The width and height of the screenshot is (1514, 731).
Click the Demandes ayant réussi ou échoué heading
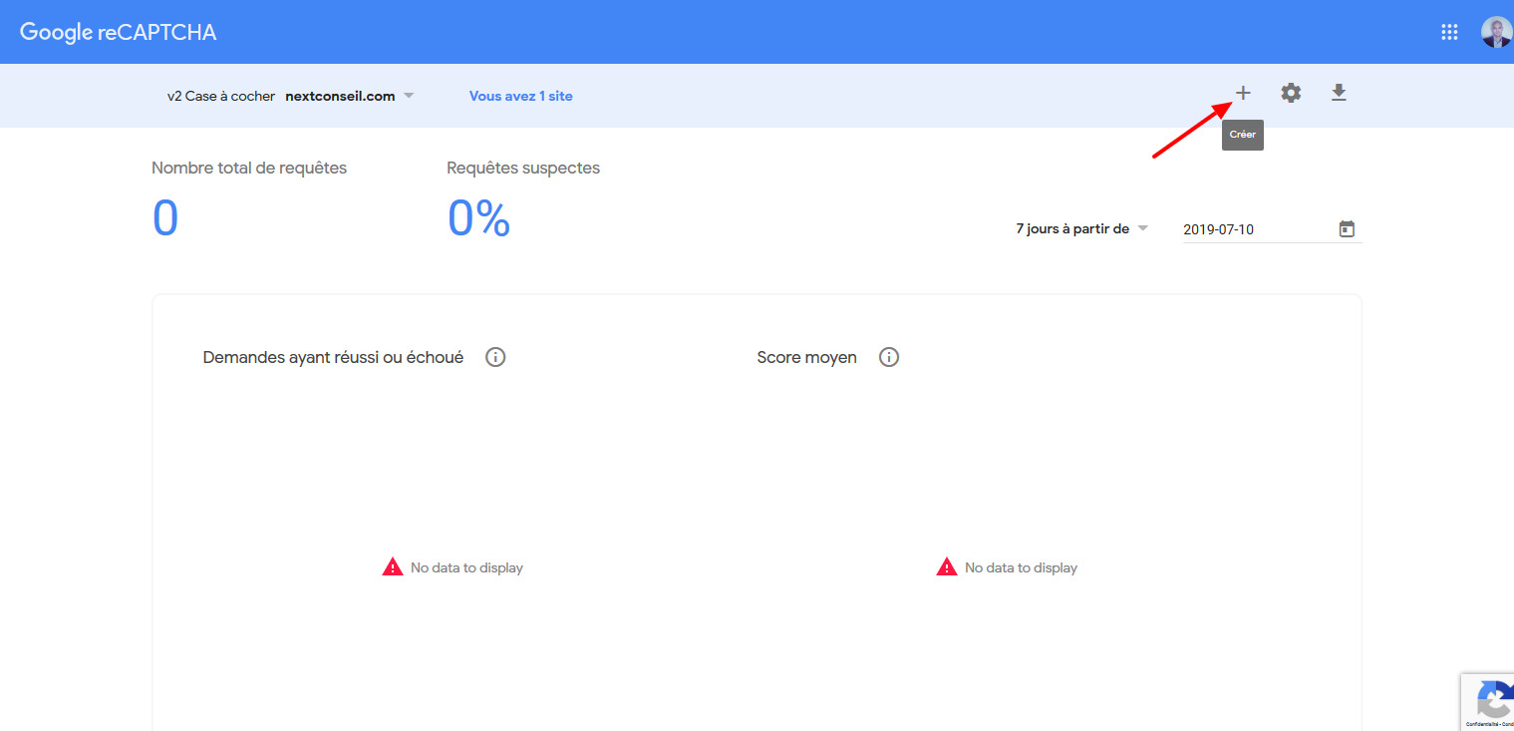[x=333, y=357]
